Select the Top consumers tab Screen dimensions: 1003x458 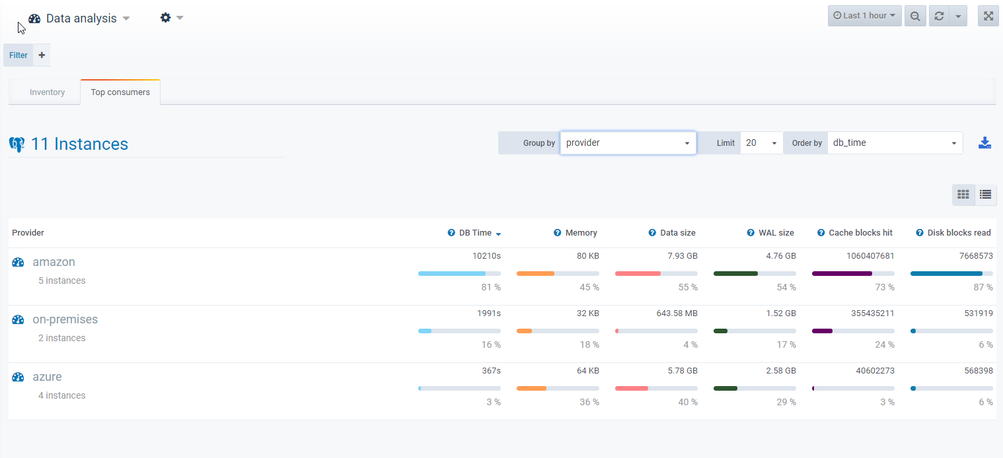120,92
